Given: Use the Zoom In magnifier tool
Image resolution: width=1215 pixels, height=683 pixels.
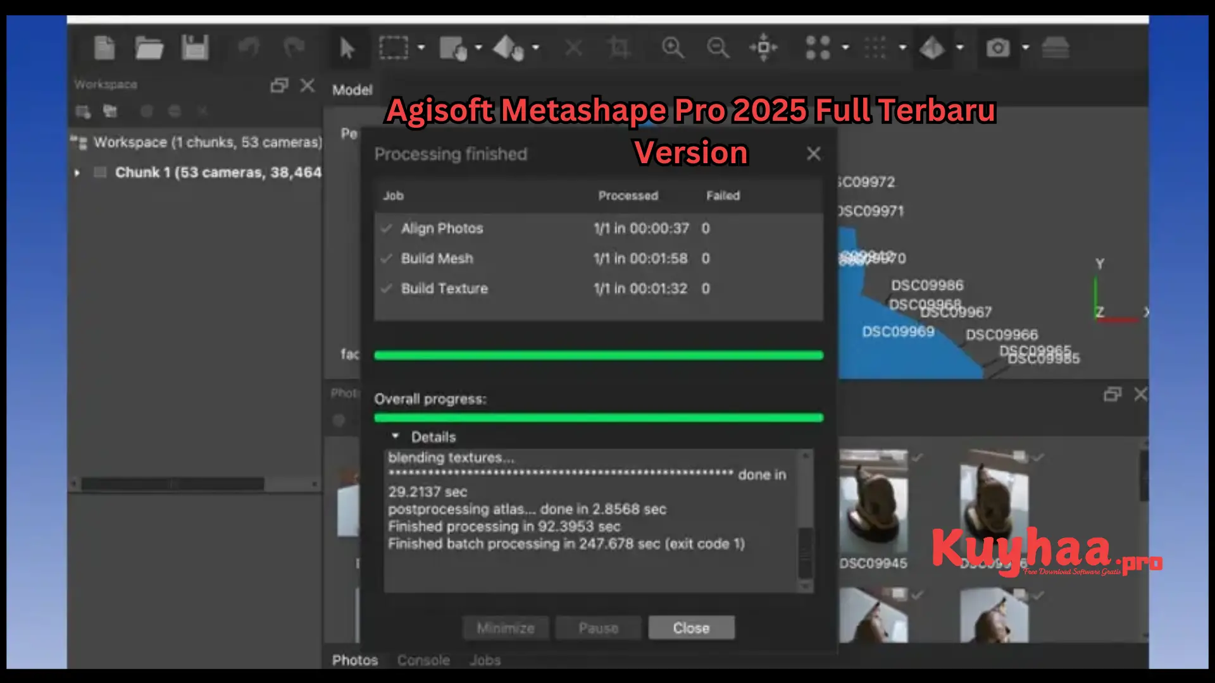Looking at the screenshot, I should tap(673, 47).
